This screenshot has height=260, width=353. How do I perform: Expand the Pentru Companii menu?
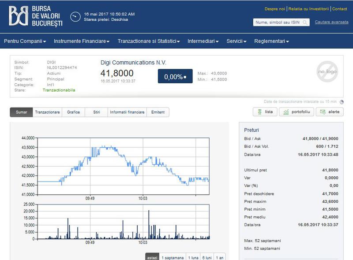point(25,41)
